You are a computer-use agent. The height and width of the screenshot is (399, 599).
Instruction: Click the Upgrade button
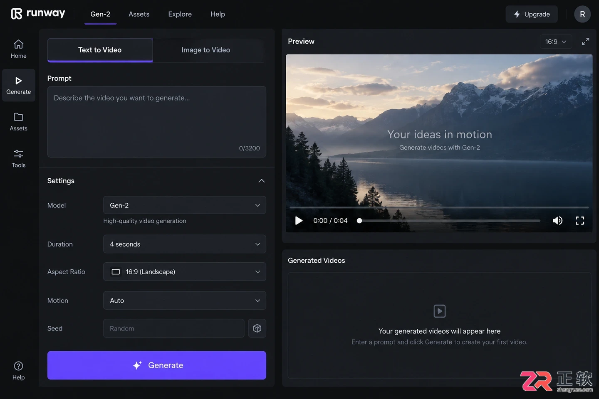point(532,14)
